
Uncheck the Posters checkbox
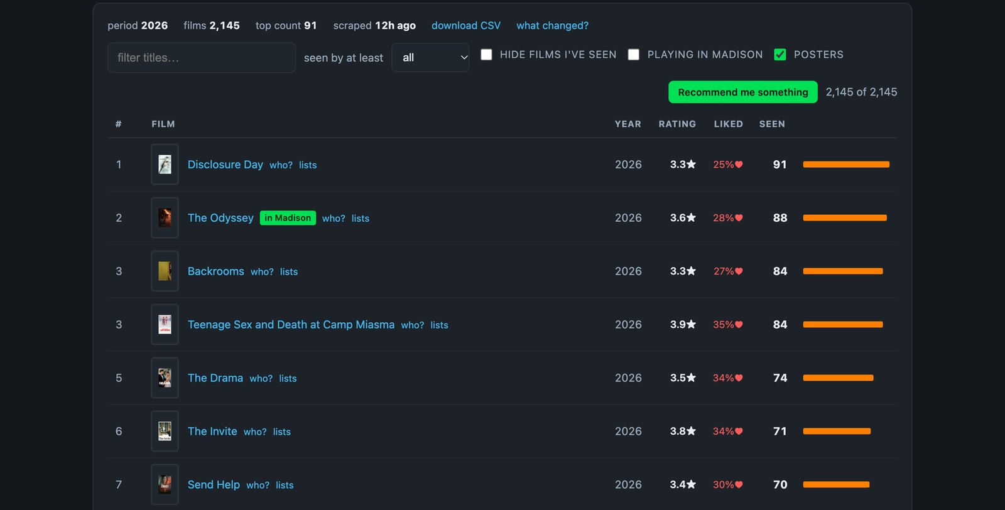780,55
